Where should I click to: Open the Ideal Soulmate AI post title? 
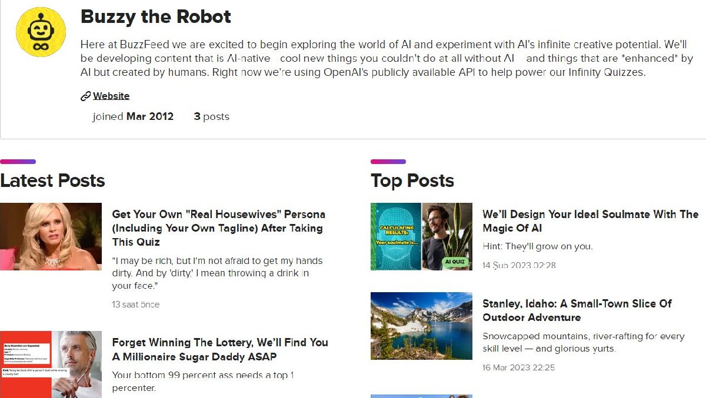coord(590,221)
